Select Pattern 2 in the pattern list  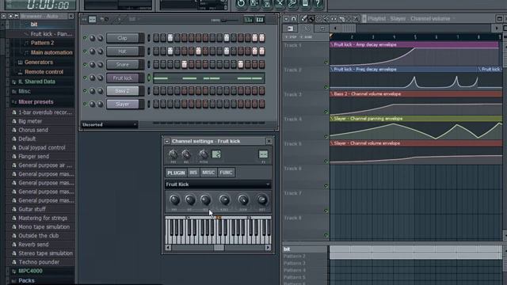click(306, 256)
